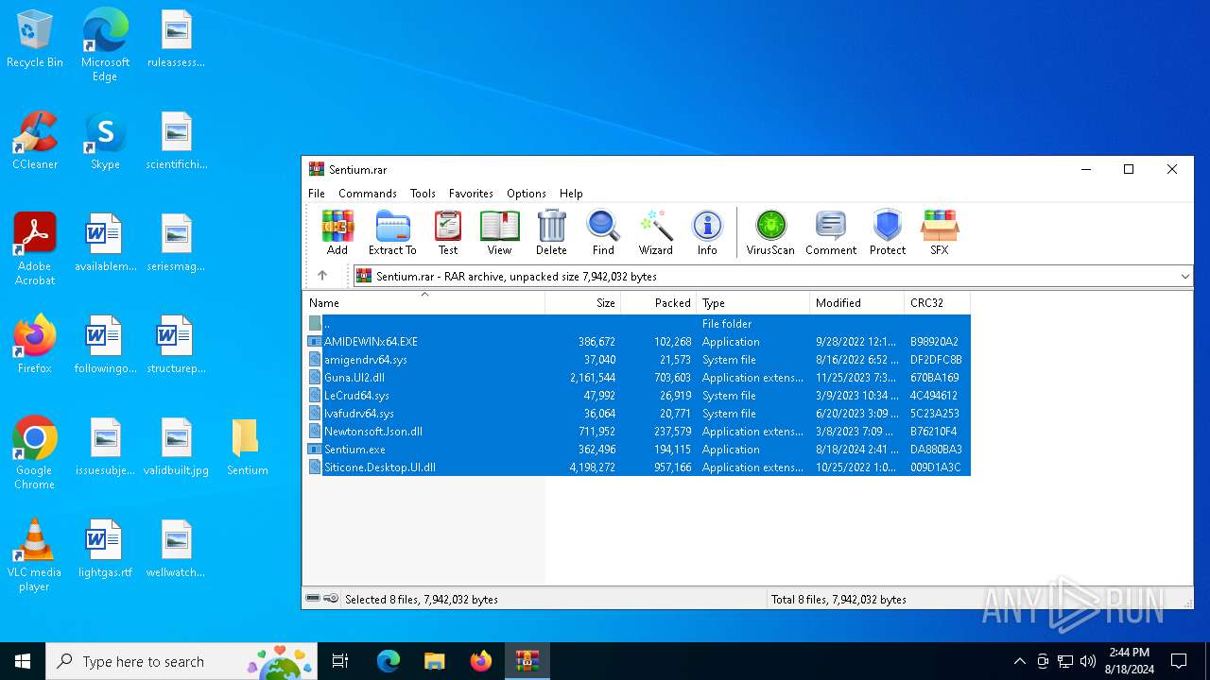The width and height of the screenshot is (1210, 680).
Task: Sort by Size column header
Action: pos(583,303)
